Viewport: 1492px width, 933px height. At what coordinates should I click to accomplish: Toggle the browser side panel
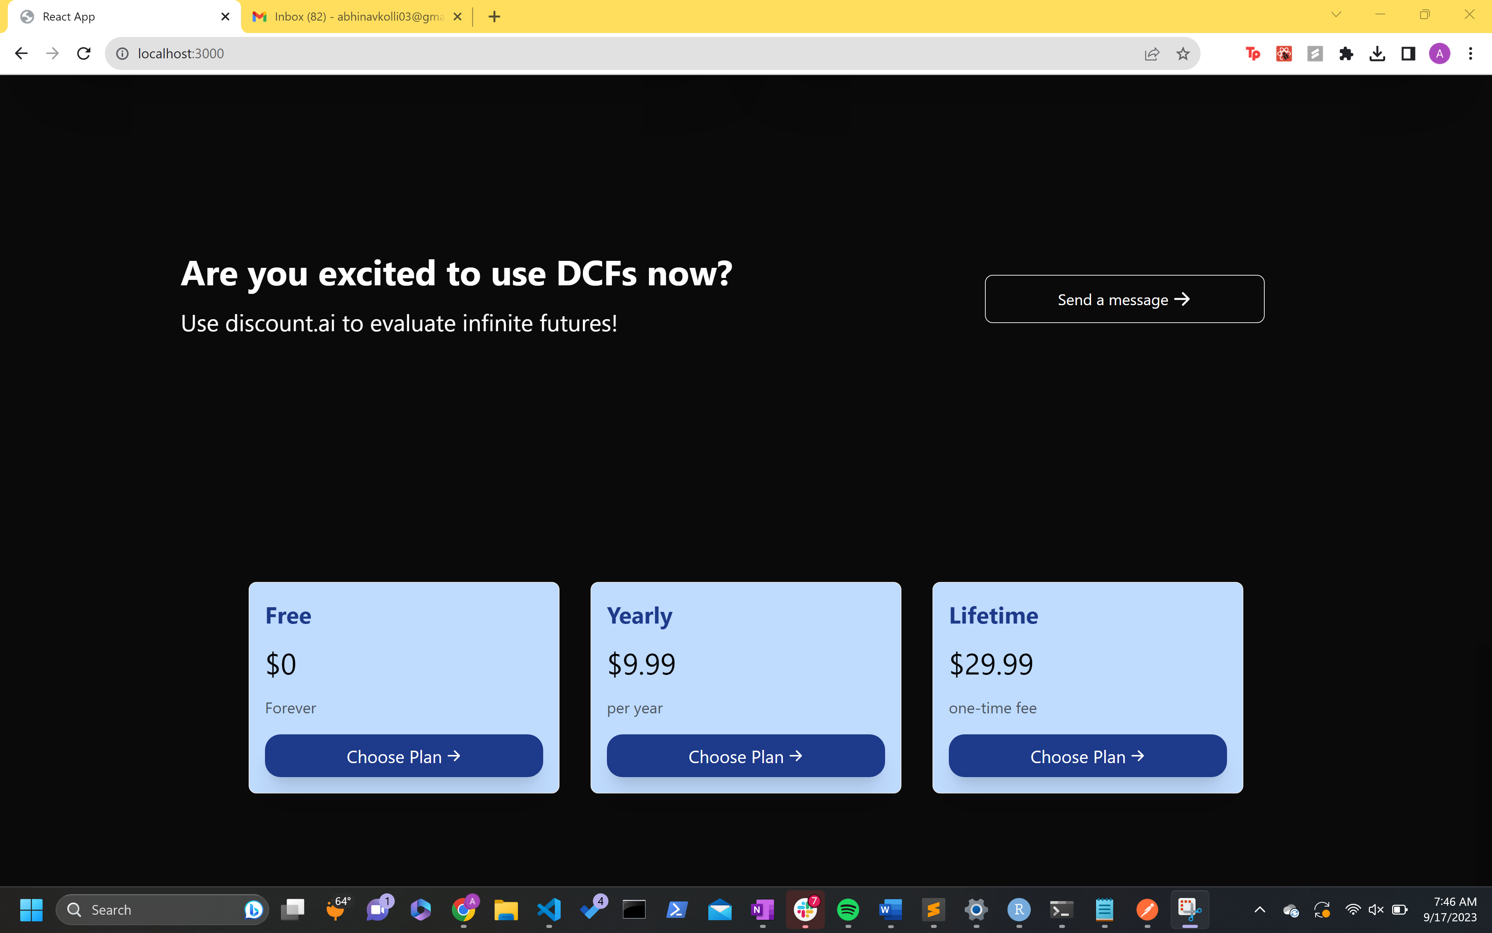[1408, 54]
